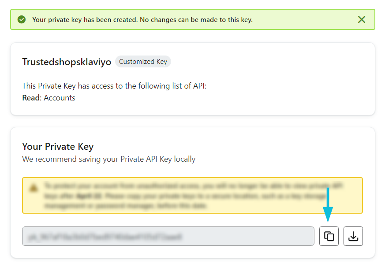385x267 pixels.
Task: Click the 'private key has been created' message
Action: [142, 20]
